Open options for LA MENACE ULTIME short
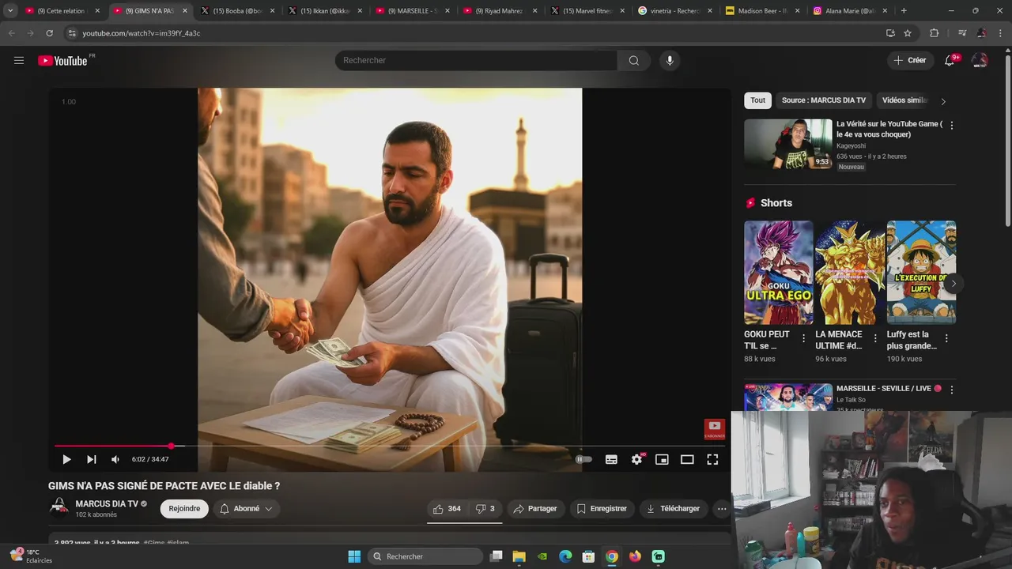This screenshot has width=1012, height=569. coord(875,338)
